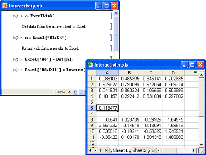Select the column B header

pyautogui.click(x=129, y=73)
